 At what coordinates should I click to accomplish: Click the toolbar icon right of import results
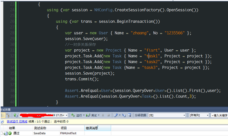coord(129,115)
